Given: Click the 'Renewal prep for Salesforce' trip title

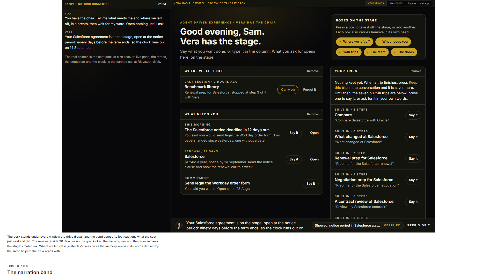Looking at the screenshot, I should 361,158.
